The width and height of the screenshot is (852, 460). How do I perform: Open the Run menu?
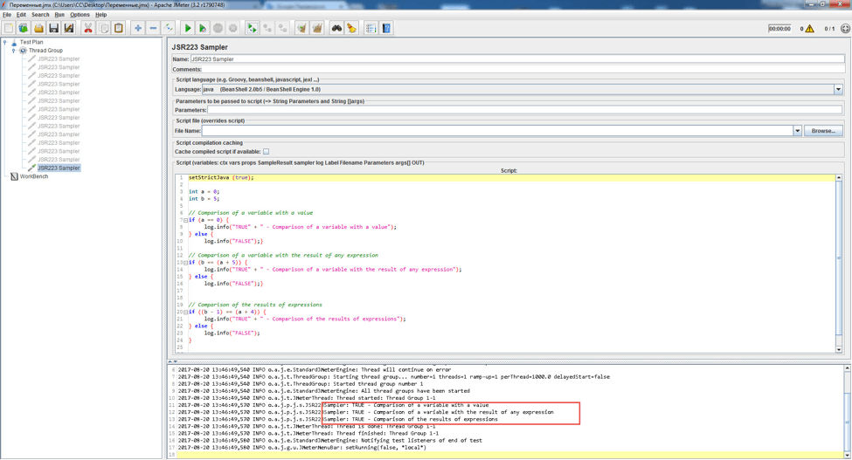59,15
